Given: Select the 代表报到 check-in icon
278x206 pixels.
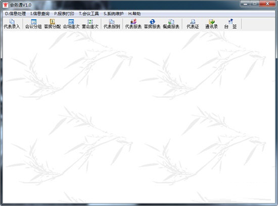Looking at the screenshot, I should pyautogui.click(x=112, y=24).
